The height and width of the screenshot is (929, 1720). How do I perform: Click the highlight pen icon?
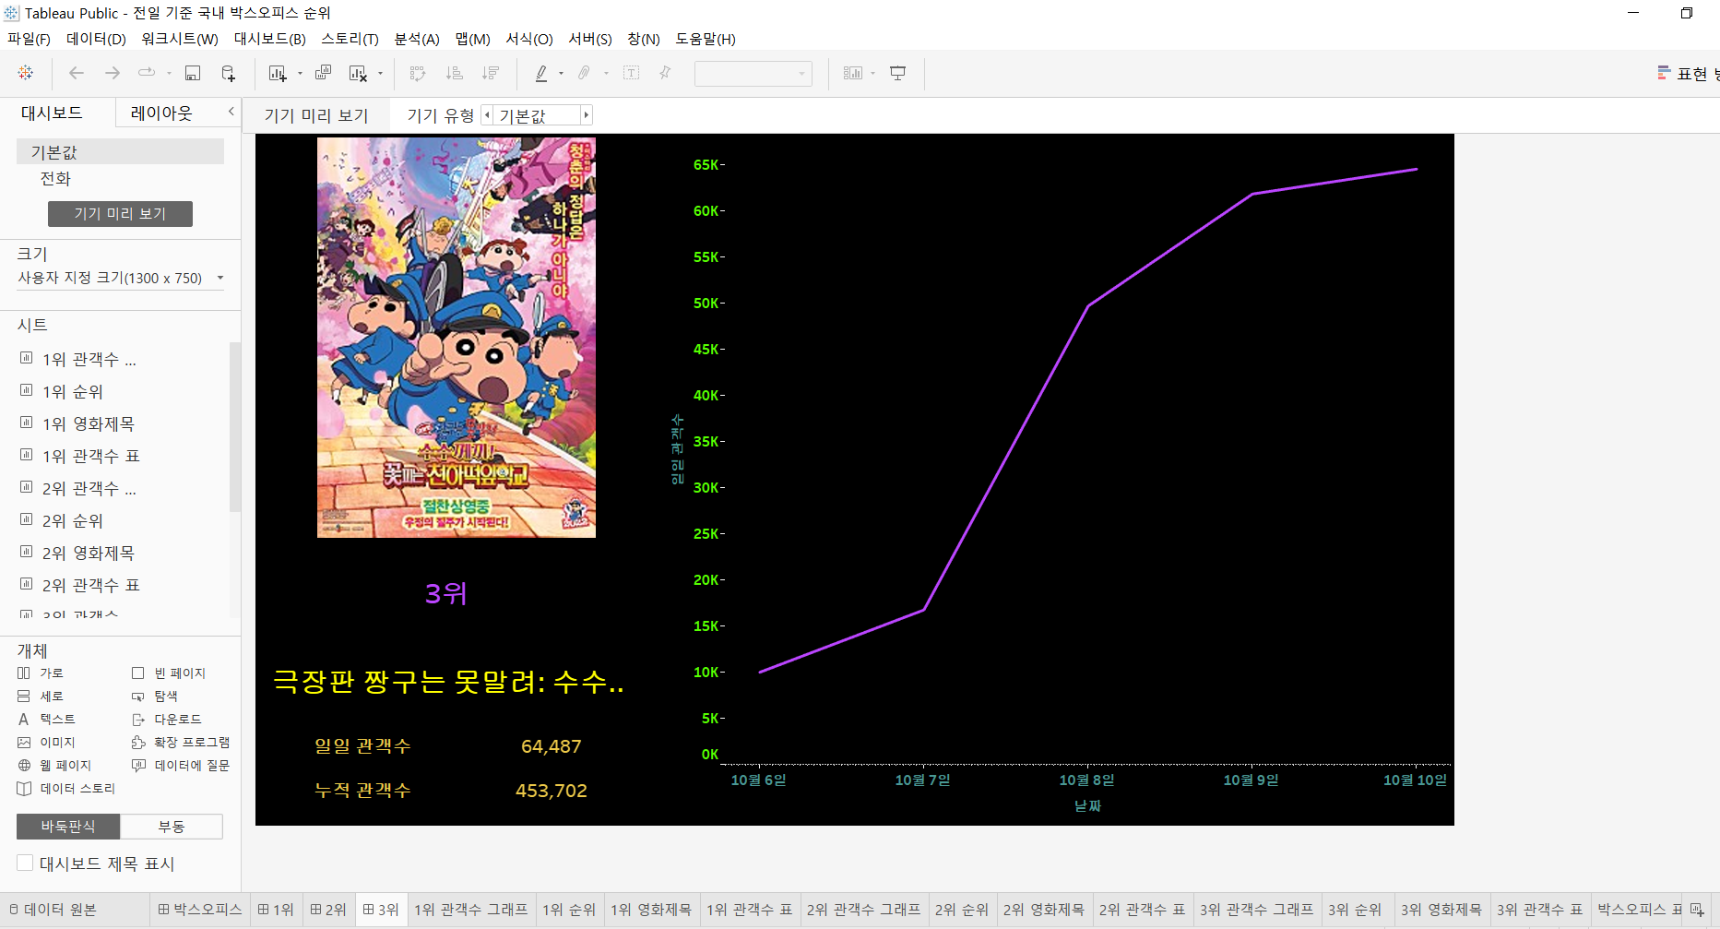(x=541, y=73)
